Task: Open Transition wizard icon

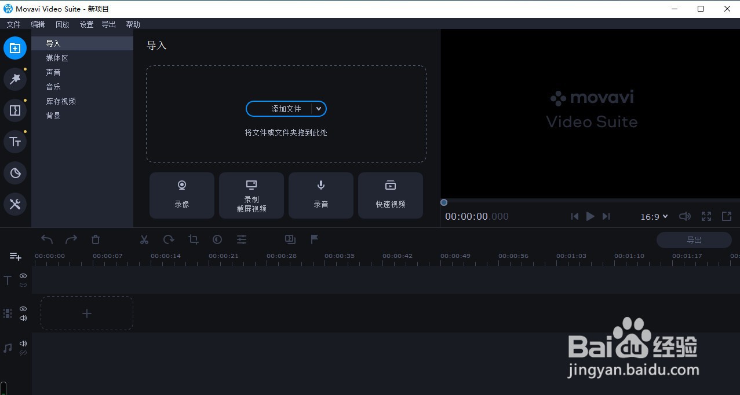Action: (x=290, y=239)
